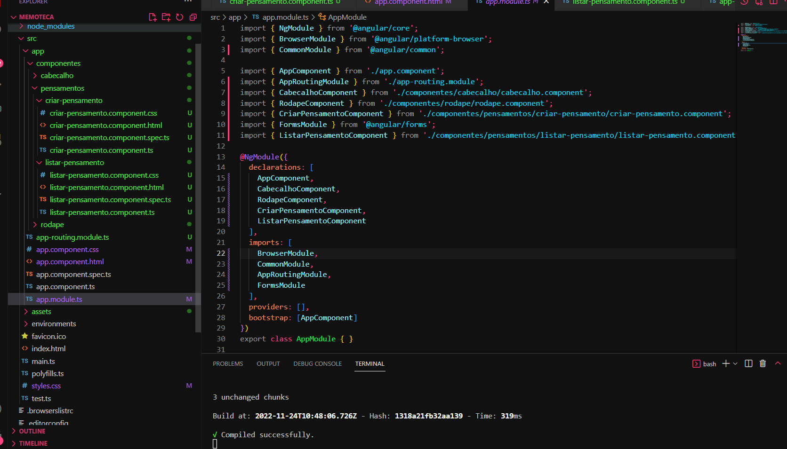Expand the assets folder
Image resolution: width=787 pixels, height=449 pixels.
pyautogui.click(x=41, y=311)
